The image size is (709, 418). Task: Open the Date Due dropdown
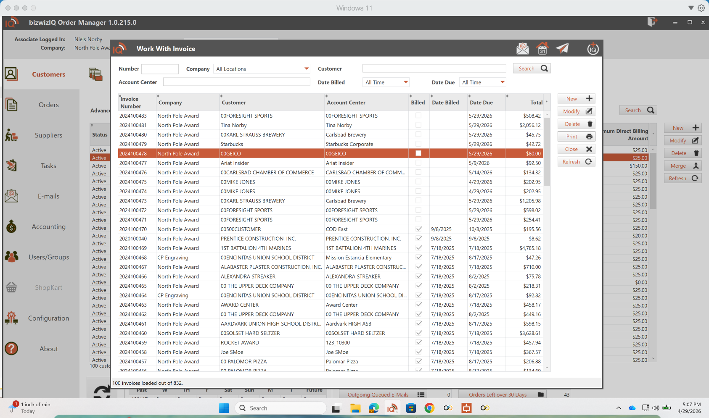click(x=502, y=82)
